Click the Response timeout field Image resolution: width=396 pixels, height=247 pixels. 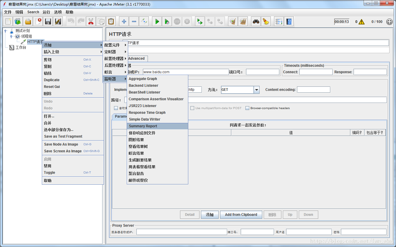[x=370, y=72]
